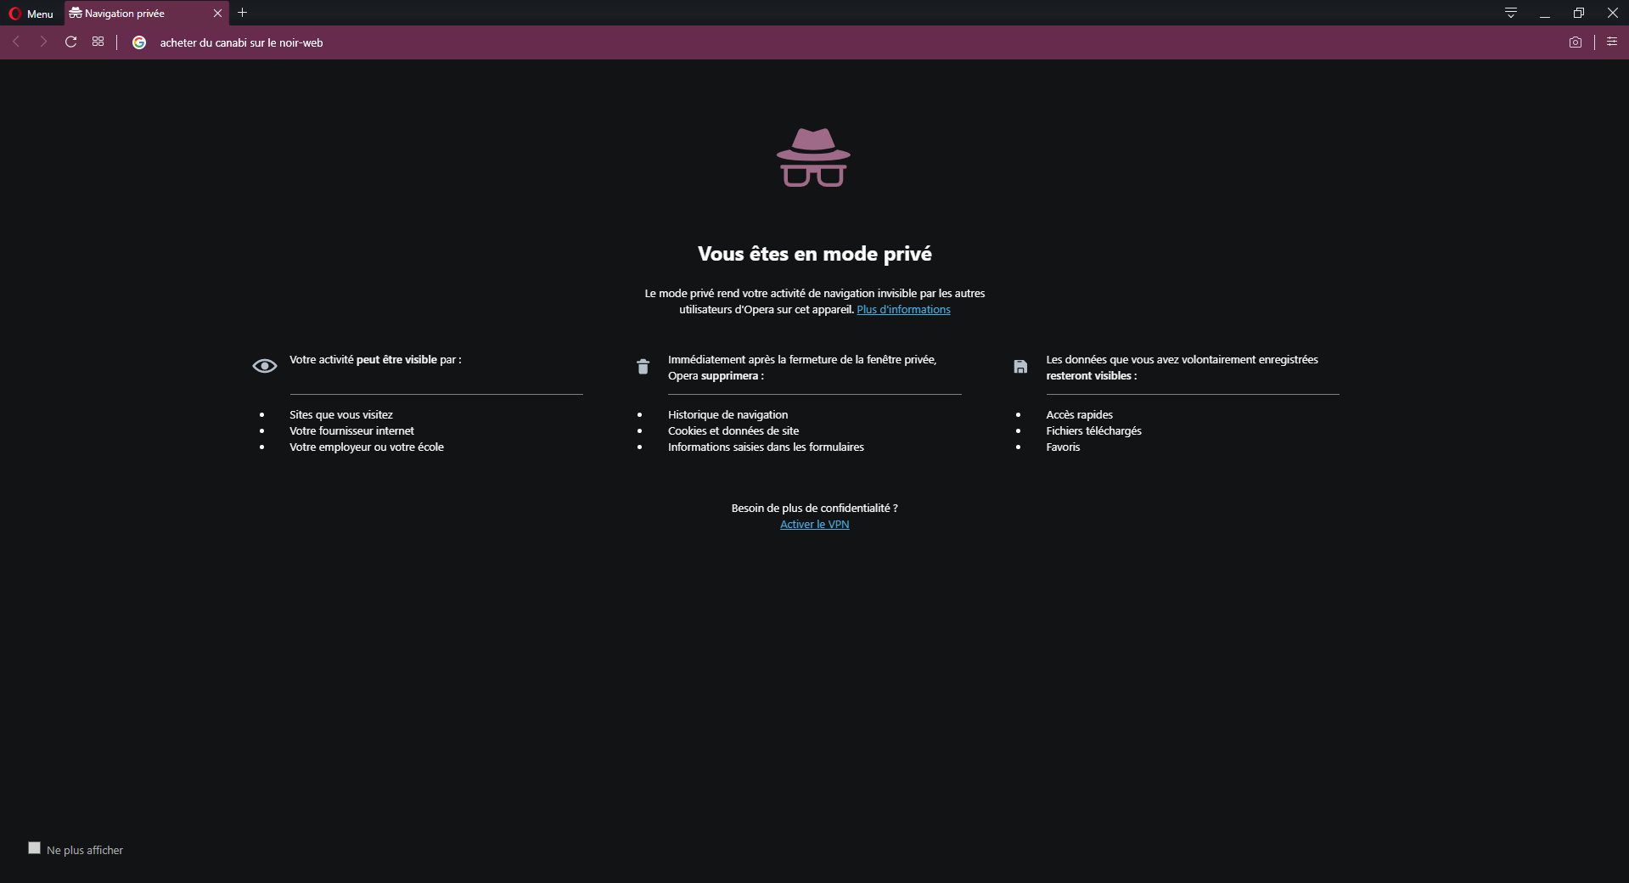1629x883 pixels.
Task: Click the Activer le VPN link
Action: 815,525
